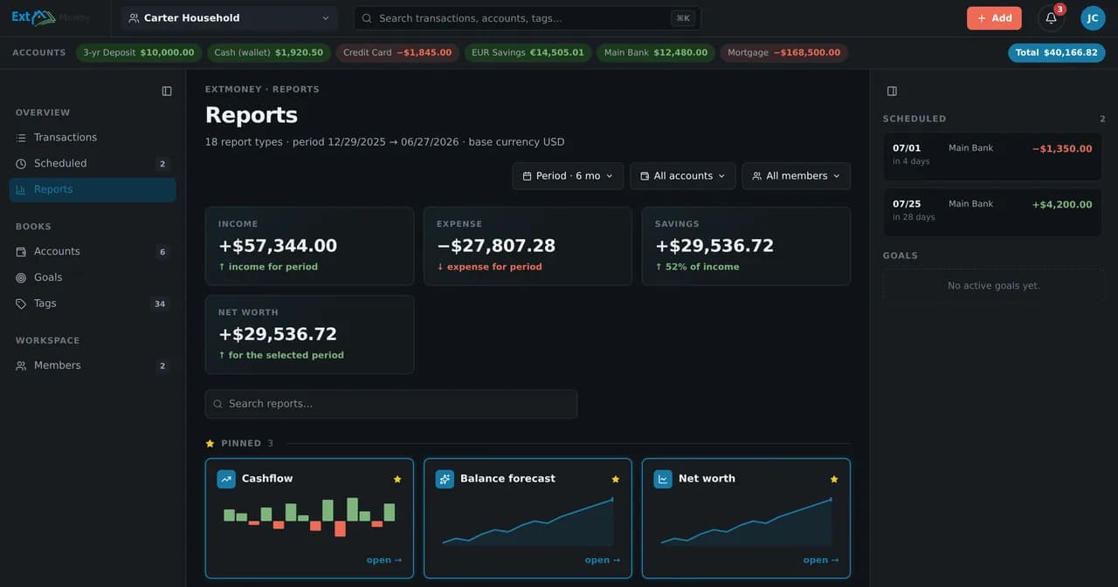Open Accounts in sidebar
The height and width of the screenshot is (587, 1118).
tap(93, 251)
